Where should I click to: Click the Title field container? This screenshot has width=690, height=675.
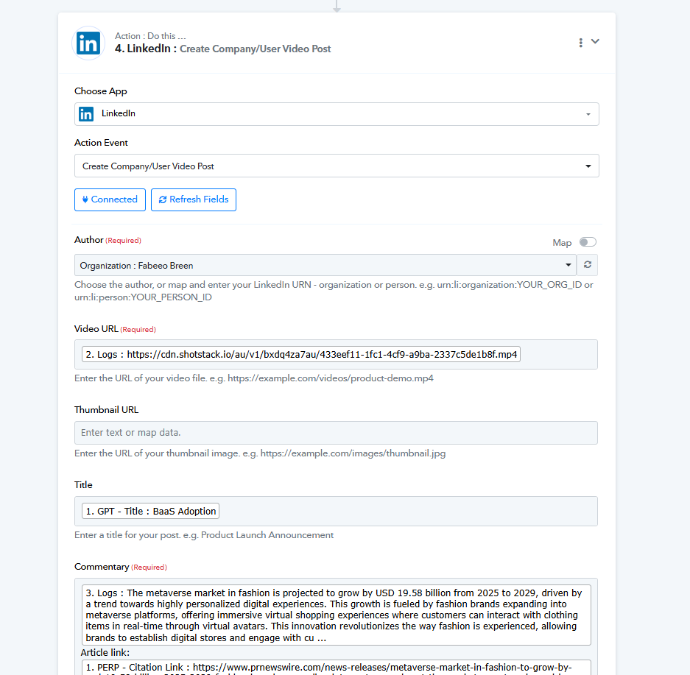coord(336,512)
